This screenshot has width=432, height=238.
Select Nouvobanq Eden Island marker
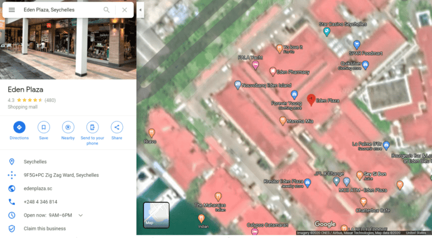(x=237, y=85)
